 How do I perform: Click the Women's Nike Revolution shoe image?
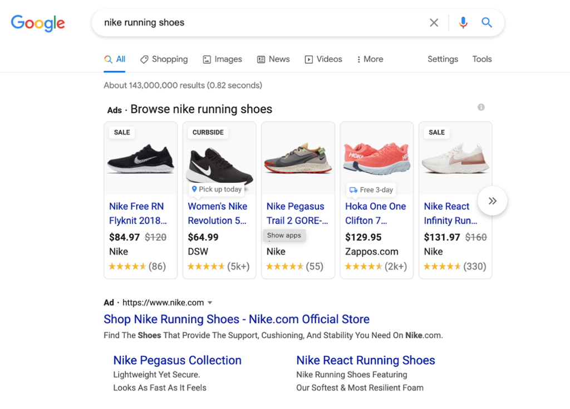point(219,165)
